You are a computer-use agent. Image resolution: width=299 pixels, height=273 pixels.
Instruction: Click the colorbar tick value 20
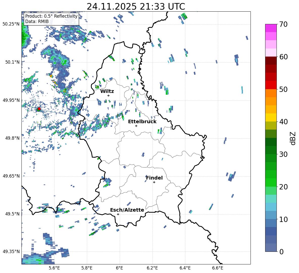[x=283, y=187]
